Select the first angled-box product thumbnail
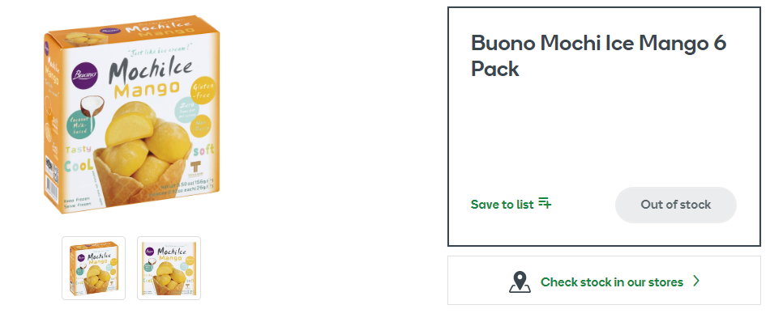The image size is (770, 326). click(x=93, y=268)
